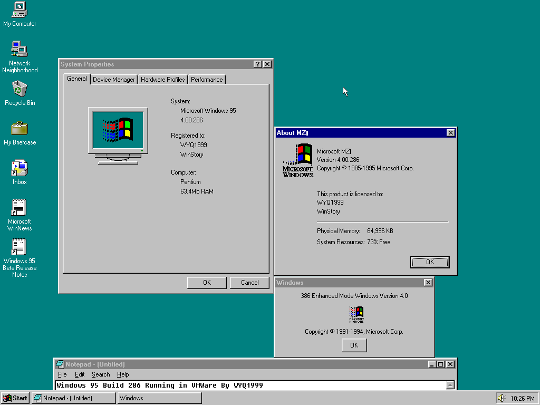Select the My Briefcase icon
This screenshot has height=405, width=540.
pos(20,129)
